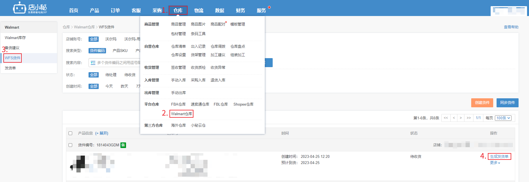This screenshot has height=182, width=529.
Task: Expand the 更多 actions dropdown
Action: [495, 163]
